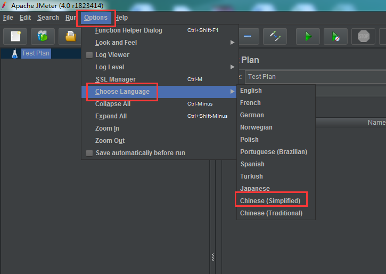Click the New test plan icon
This screenshot has height=274, width=386.
15,36
